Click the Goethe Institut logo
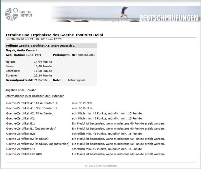201x174 pixels. 19,14
